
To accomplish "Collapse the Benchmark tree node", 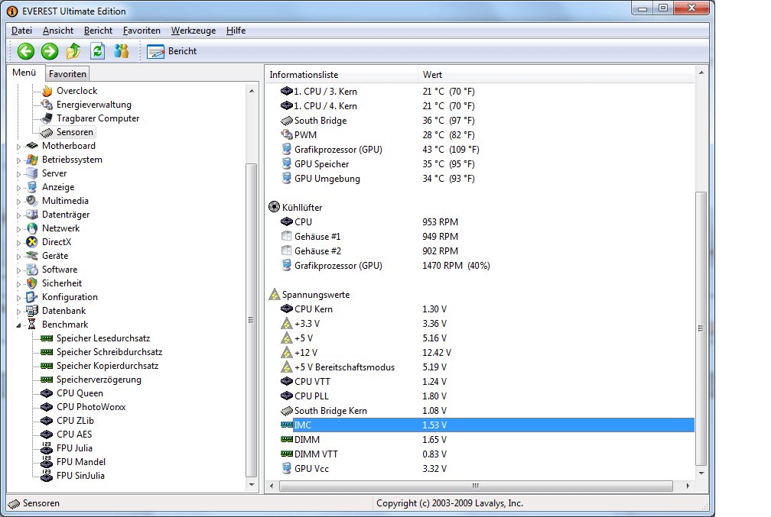I will point(18,325).
